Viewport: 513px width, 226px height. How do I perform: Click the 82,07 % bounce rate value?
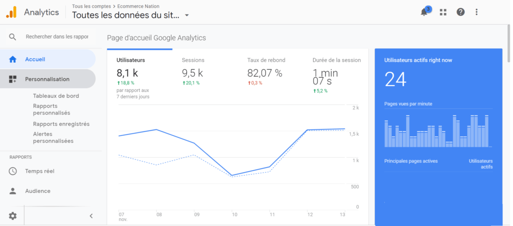click(x=265, y=73)
